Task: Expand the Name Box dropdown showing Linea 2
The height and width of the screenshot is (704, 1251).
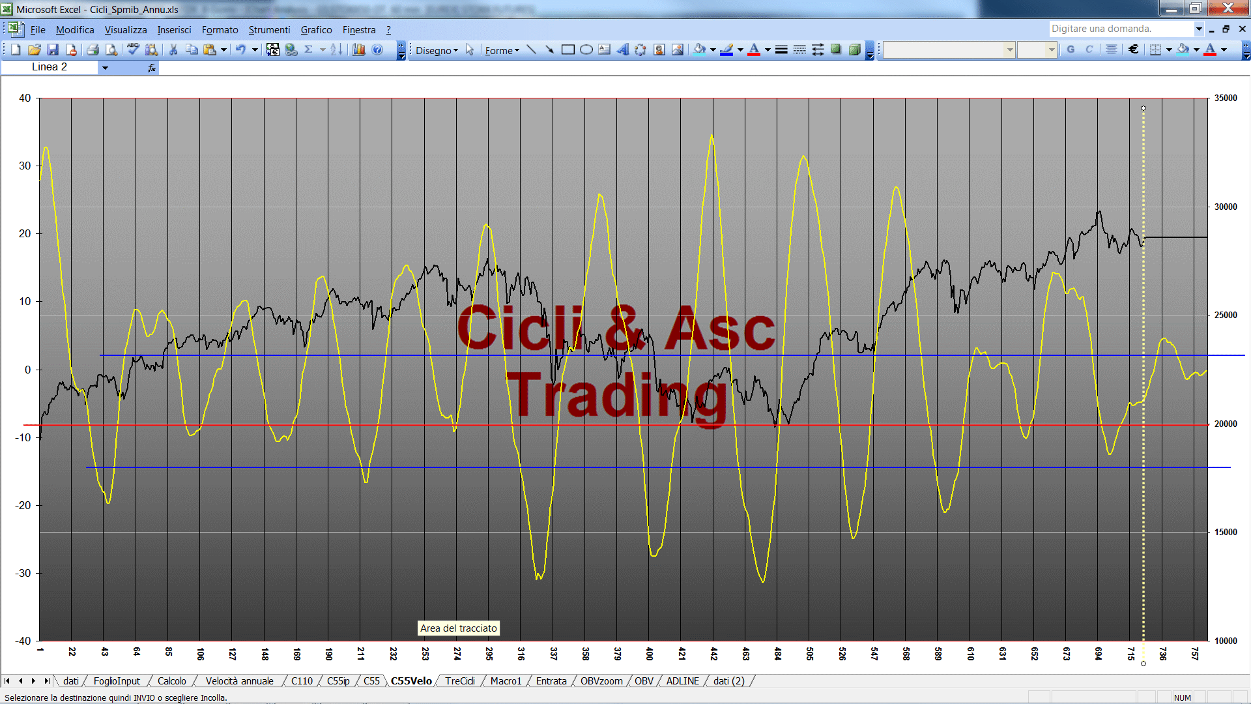Action: click(x=104, y=67)
